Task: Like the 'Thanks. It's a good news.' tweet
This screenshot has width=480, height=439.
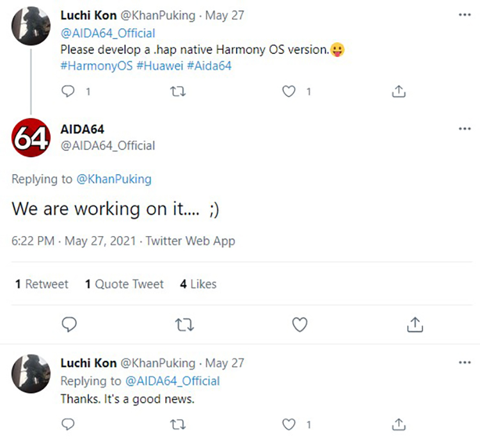Action: pyautogui.click(x=289, y=424)
